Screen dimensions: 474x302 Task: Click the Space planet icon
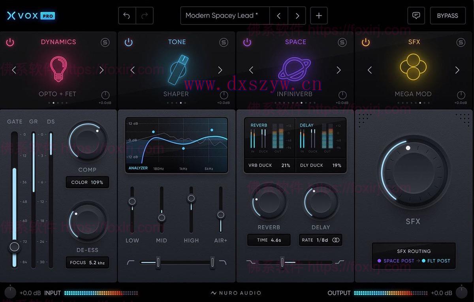(295, 69)
